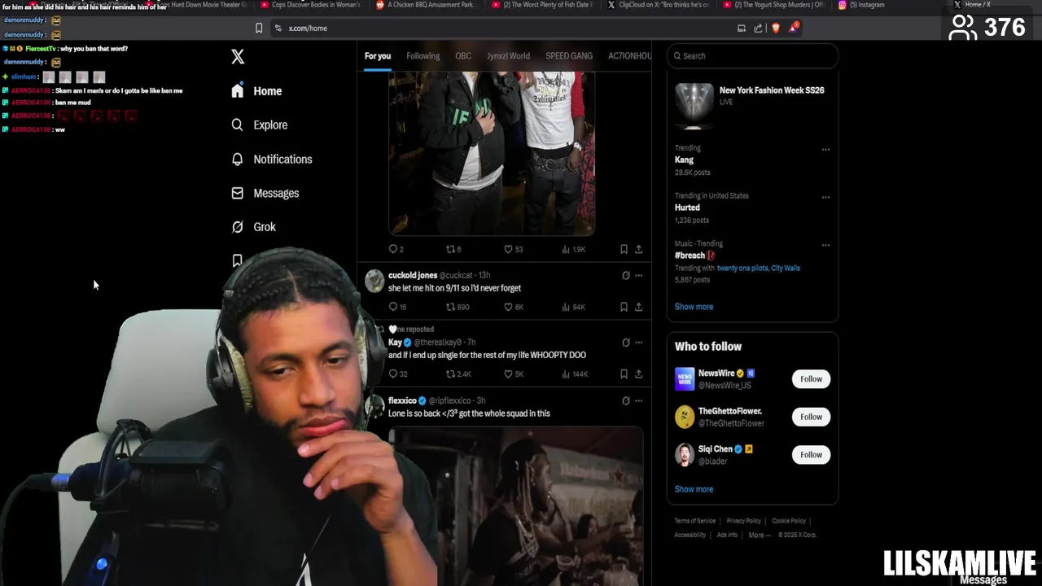Click Show more under trends

694,307
